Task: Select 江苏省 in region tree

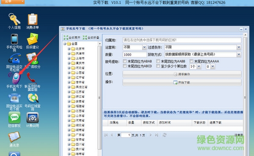Action: tap(80, 92)
